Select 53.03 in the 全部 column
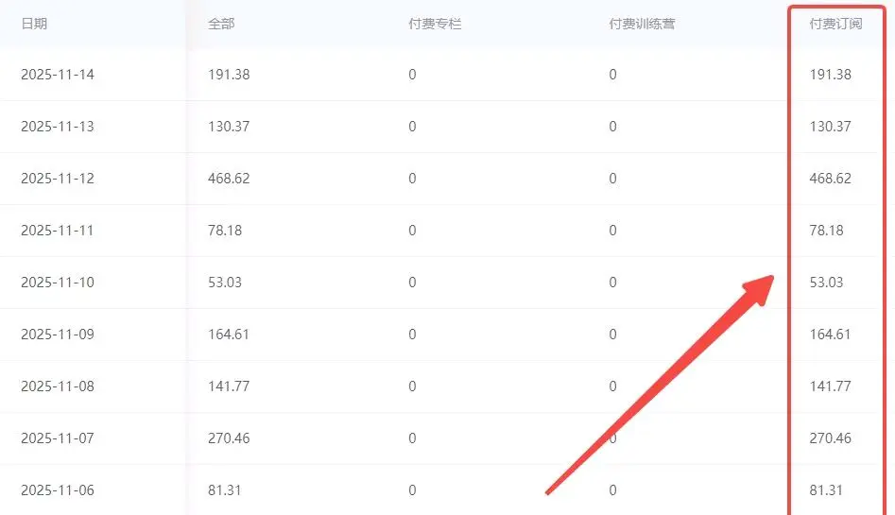This screenshot has height=515, width=895. pyautogui.click(x=225, y=283)
